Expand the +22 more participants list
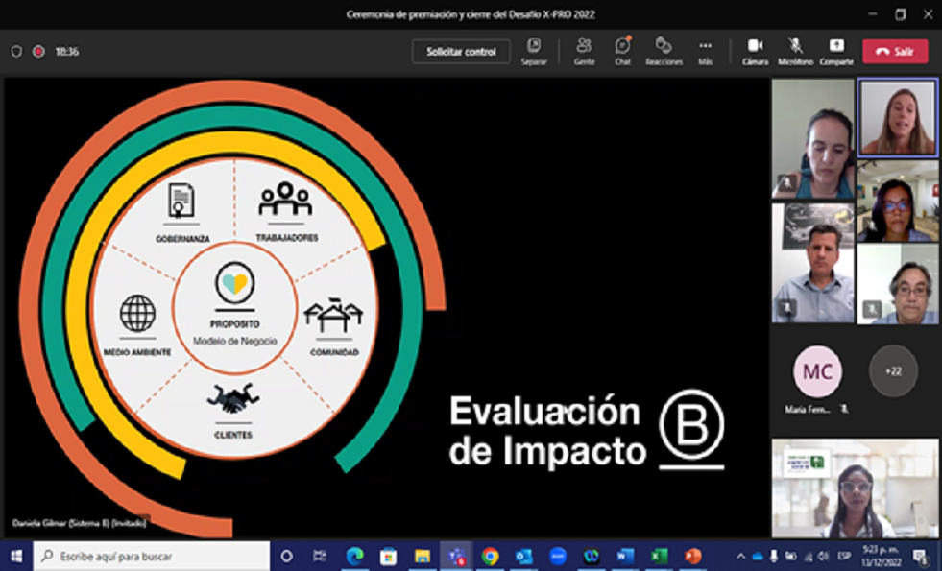 pyautogui.click(x=893, y=371)
